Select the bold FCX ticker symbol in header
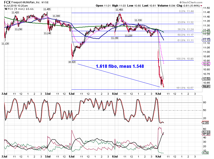Viewport: 214px width, 159px height. click(x=7, y=2)
